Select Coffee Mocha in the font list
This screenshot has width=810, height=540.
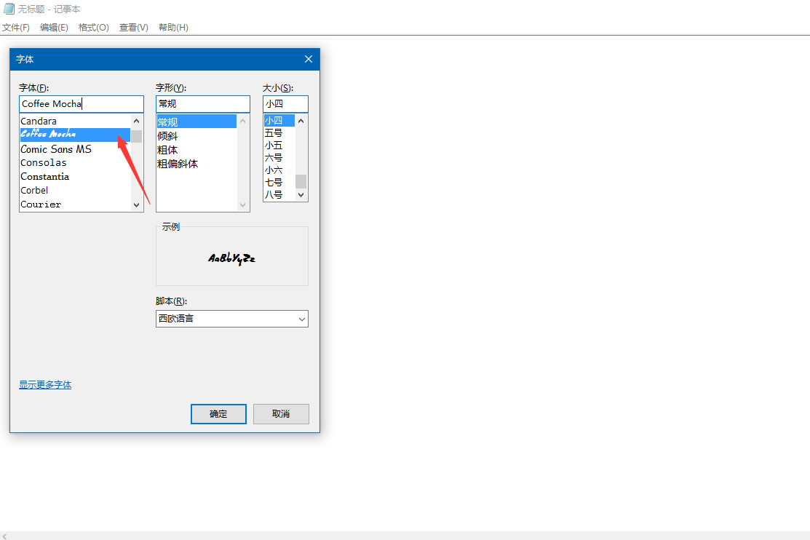click(x=75, y=135)
